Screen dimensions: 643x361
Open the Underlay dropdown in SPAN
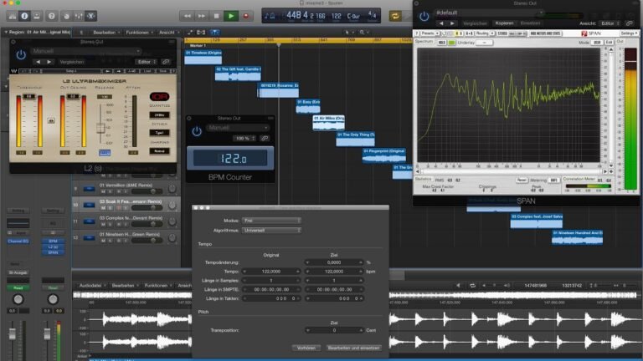[484, 43]
